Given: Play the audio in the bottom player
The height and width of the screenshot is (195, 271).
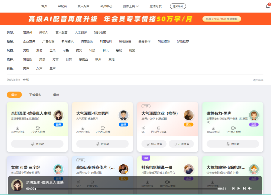Looking at the screenshot, I should [x=239, y=188].
